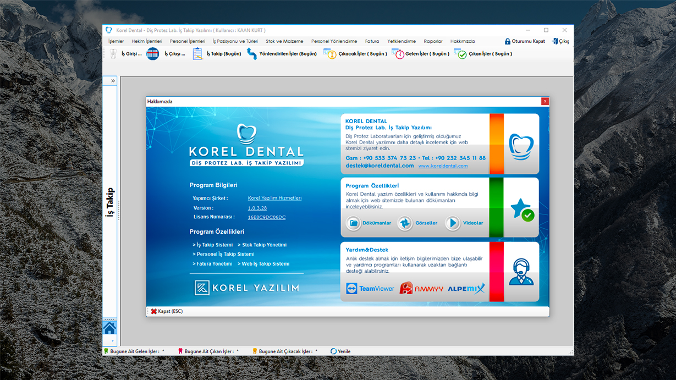This screenshot has width=676, height=380.
Task: Click Çıkan İşler checkmark icon
Action: pos(461,54)
